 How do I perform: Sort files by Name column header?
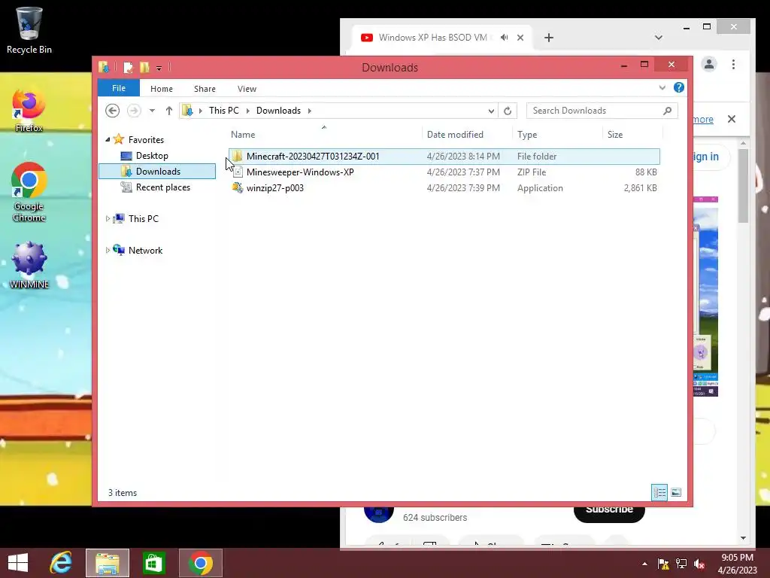pos(324,135)
